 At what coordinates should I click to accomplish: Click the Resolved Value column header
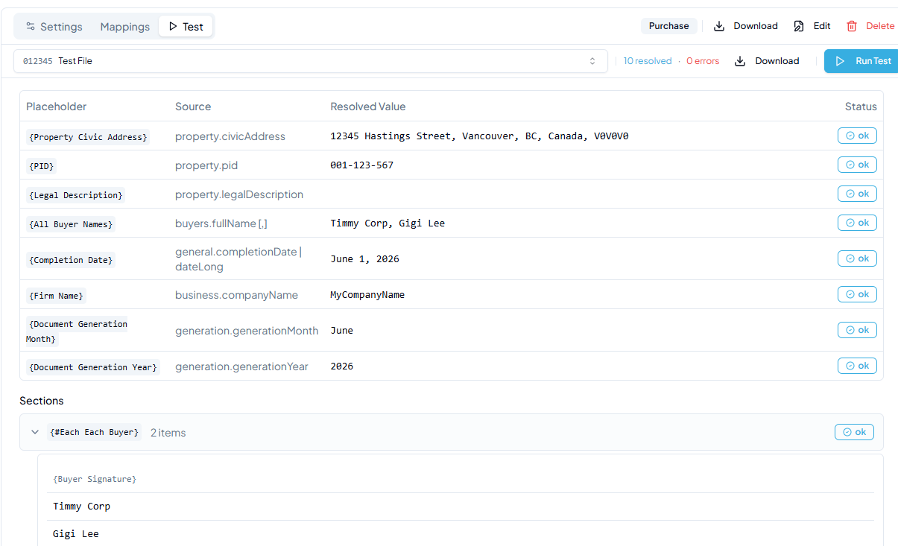368,107
